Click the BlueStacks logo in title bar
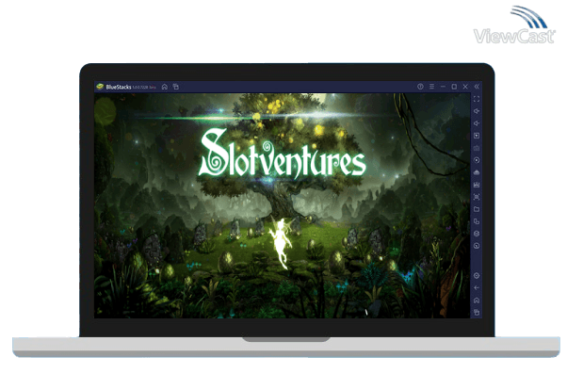This screenshot has height=390, width=567. tap(100, 87)
